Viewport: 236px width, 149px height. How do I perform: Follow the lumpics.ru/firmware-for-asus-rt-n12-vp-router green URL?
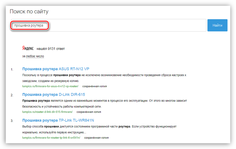click(50, 86)
